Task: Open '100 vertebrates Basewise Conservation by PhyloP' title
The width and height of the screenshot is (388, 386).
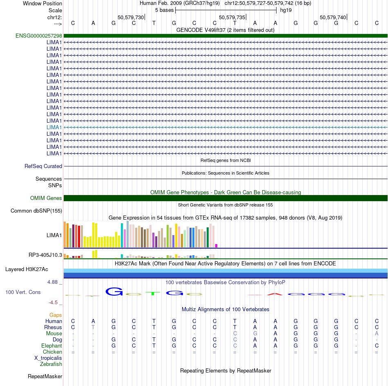Action: click(x=225, y=283)
